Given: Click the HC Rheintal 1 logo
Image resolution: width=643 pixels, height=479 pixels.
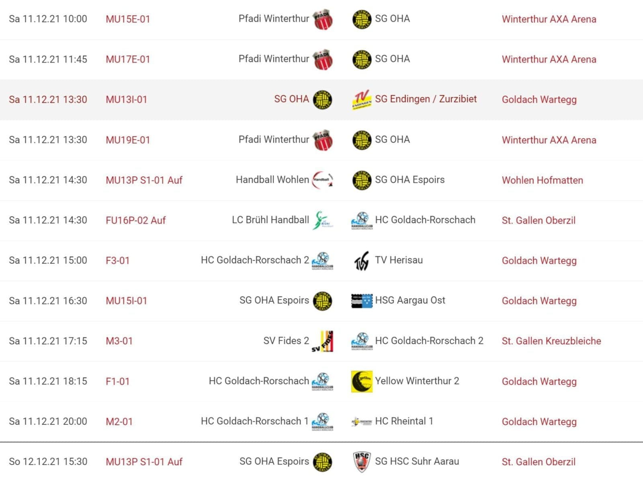Looking at the screenshot, I should coord(362,422).
